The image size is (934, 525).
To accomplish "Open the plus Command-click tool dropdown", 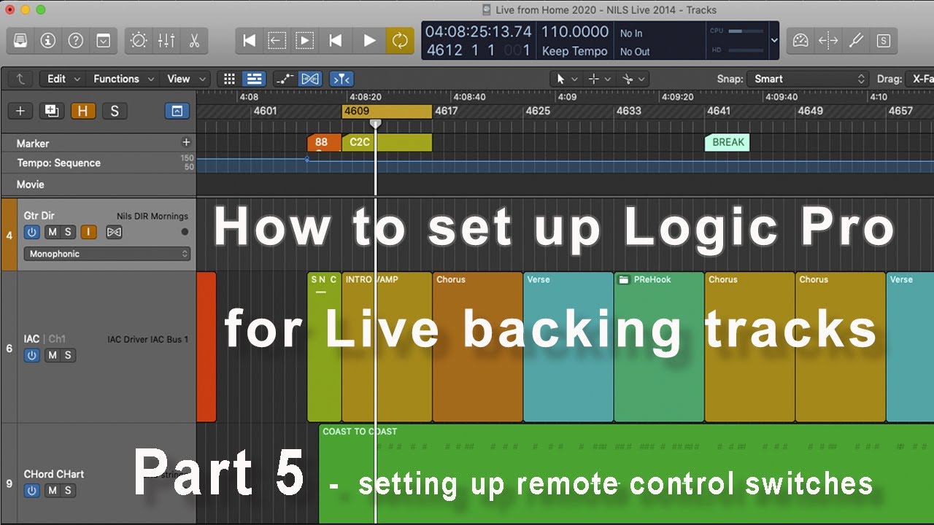I will point(599,79).
